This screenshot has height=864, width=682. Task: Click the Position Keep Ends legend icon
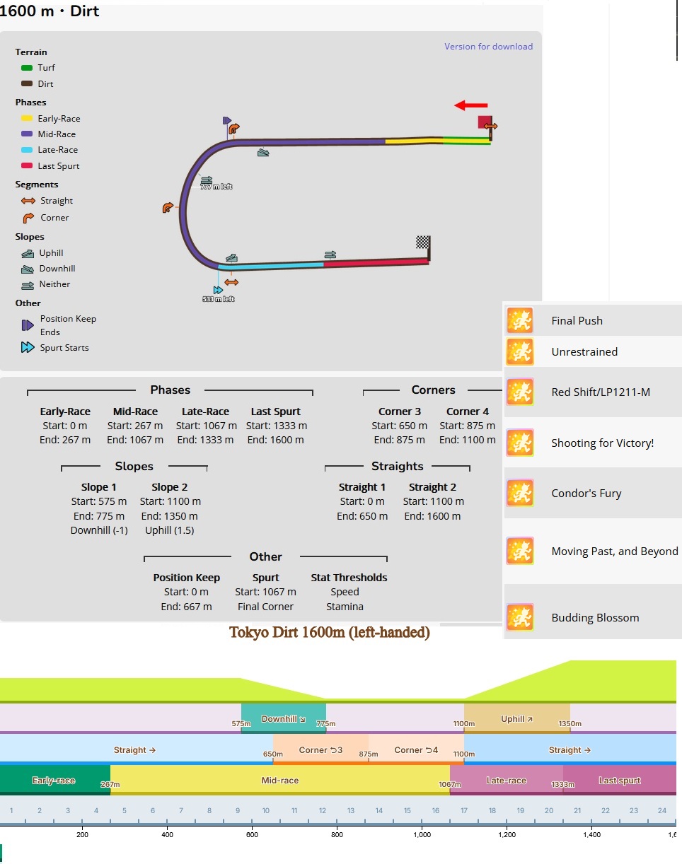(x=28, y=325)
